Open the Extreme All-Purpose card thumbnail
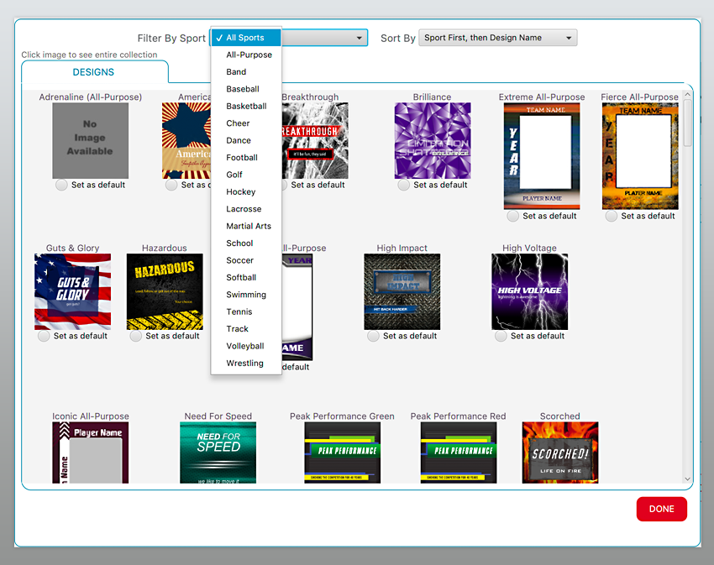The height and width of the screenshot is (565, 714). pos(542,156)
